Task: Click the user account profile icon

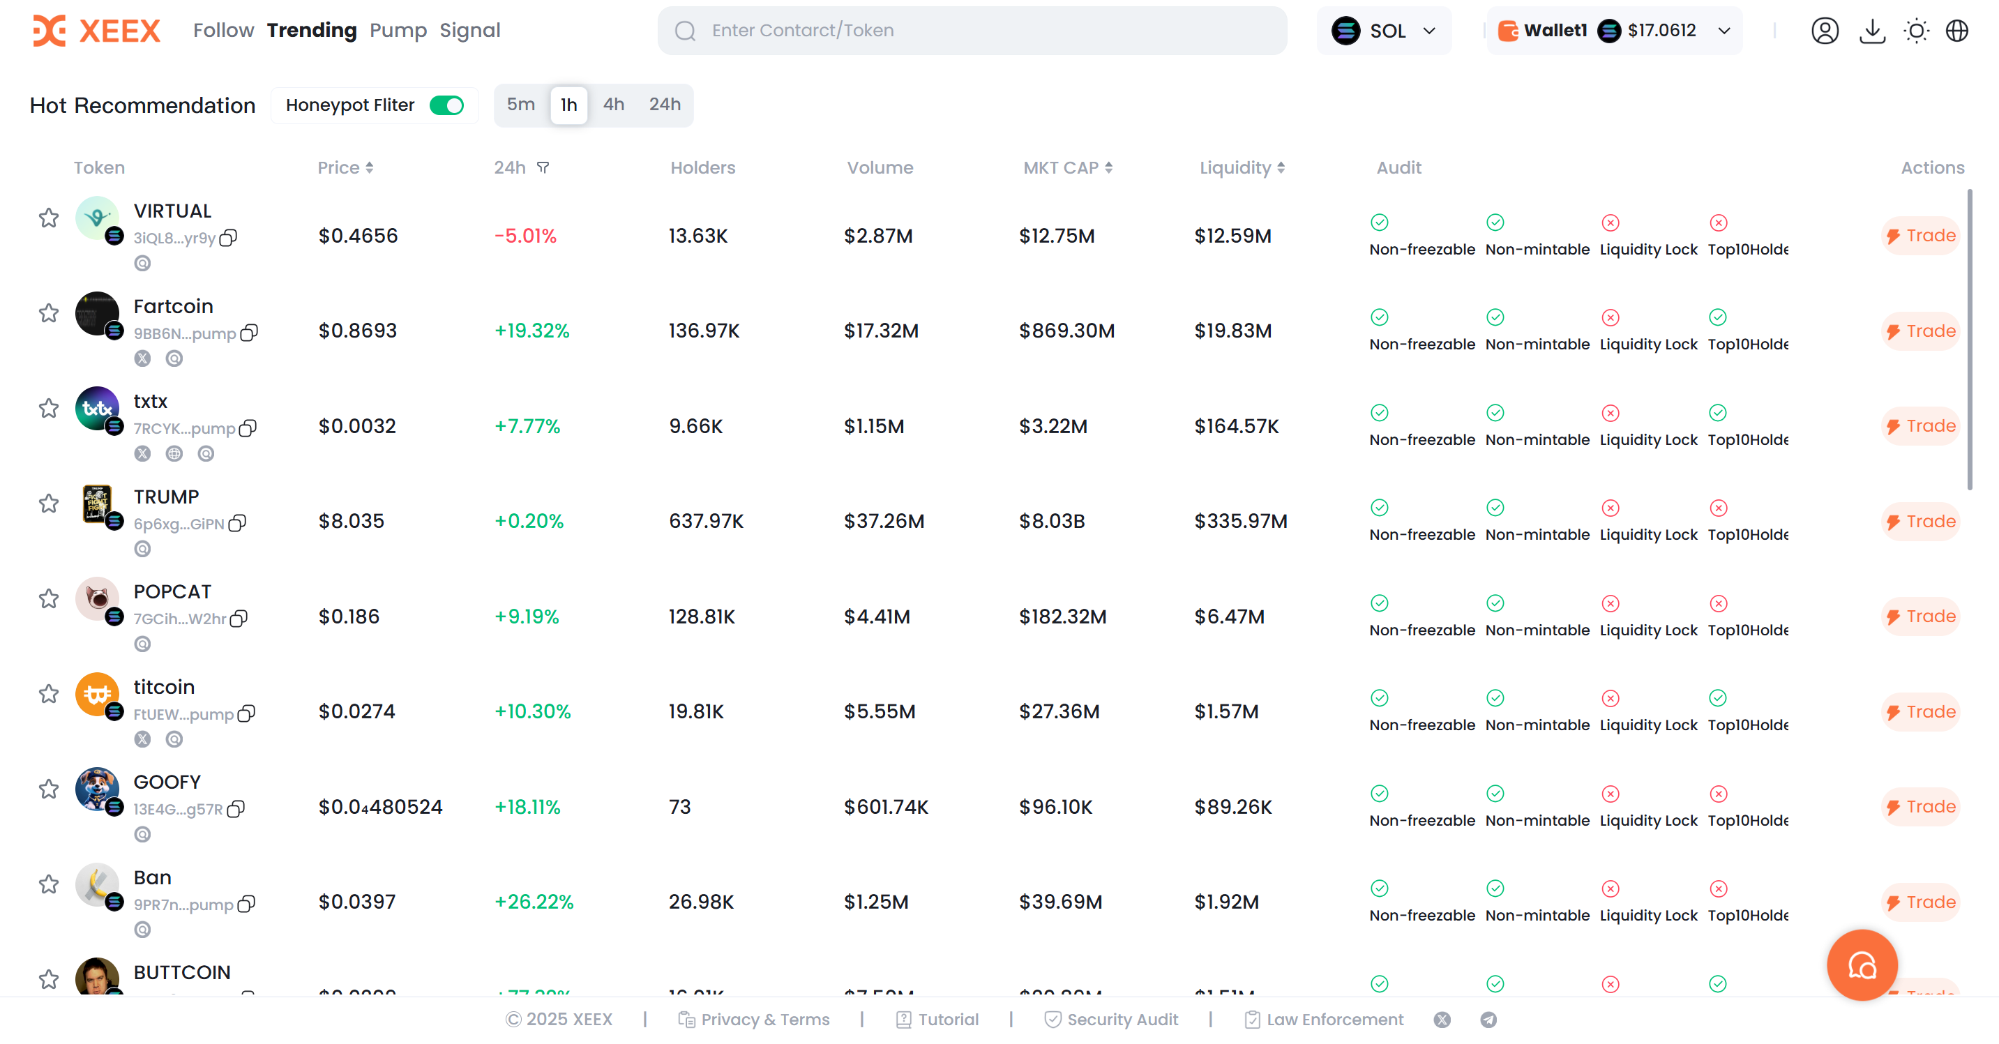Action: tap(1825, 31)
